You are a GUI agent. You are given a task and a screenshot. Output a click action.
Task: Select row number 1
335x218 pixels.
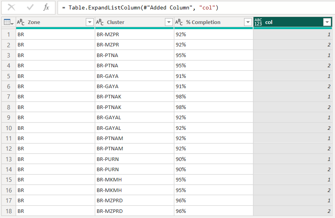click(9, 34)
